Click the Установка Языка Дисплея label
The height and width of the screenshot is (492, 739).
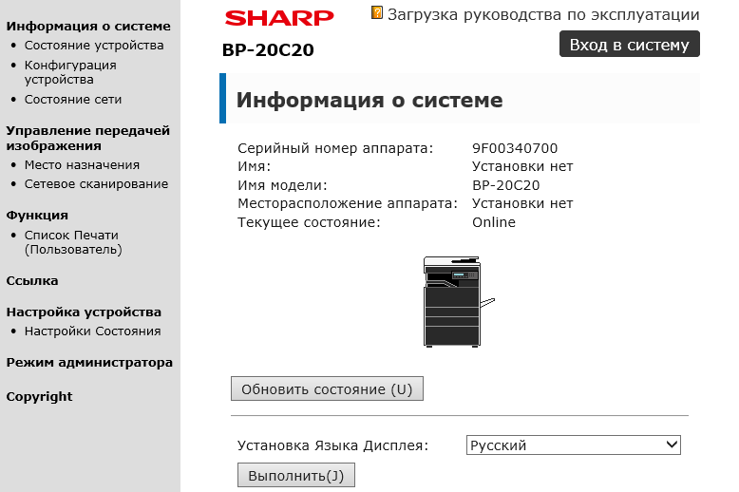coord(332,445)
